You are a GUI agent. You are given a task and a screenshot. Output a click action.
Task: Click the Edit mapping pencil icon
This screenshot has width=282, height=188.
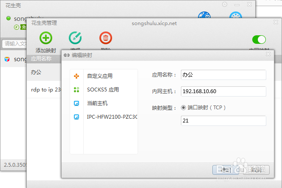[x=75, y=38]
